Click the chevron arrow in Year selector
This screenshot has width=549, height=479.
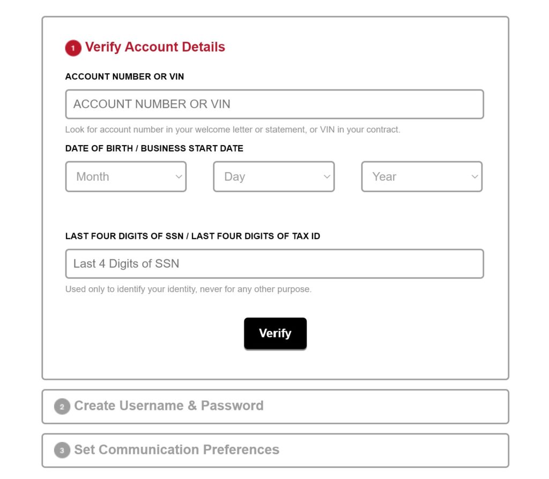click(474, 177)
